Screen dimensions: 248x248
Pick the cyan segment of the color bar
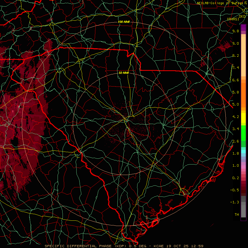[x=243, y=151]
